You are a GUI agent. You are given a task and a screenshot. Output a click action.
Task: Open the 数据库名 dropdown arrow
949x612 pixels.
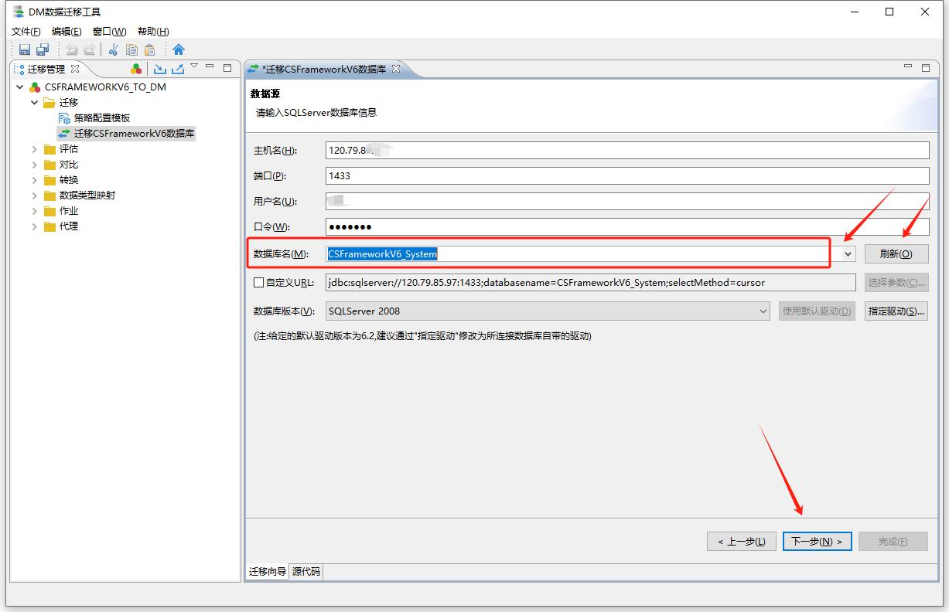tap(848, 253)
